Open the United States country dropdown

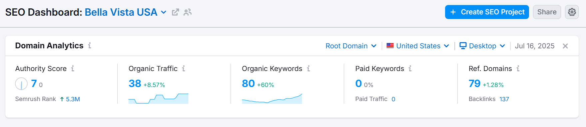click(418, 46)
